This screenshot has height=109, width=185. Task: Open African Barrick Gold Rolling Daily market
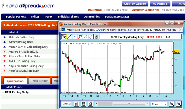[28, 47]
